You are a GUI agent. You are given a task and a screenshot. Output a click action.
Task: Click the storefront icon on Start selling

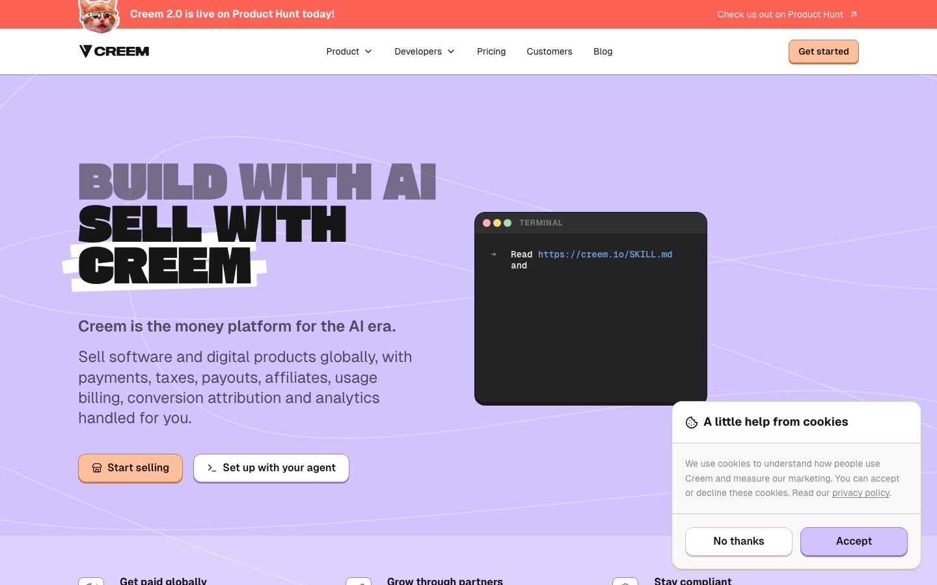[97, 468]
